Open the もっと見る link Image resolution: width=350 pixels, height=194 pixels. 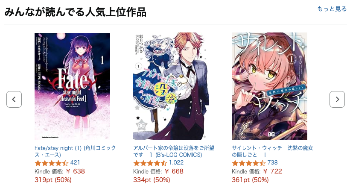(x=332, y=9)
